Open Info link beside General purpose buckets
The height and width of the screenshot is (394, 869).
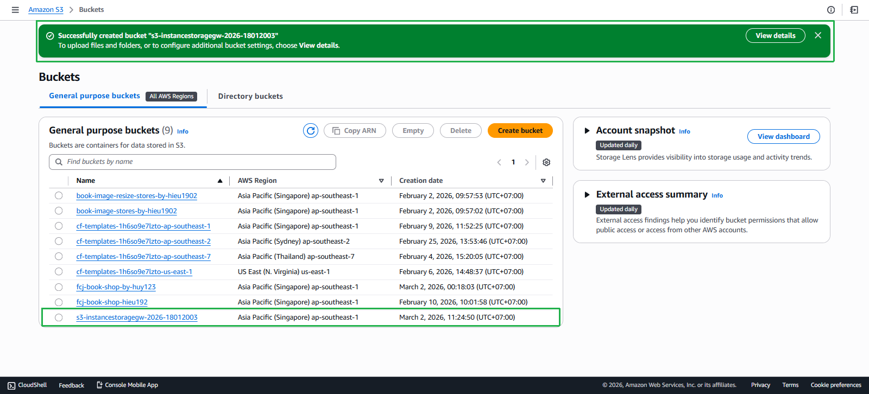182,131
